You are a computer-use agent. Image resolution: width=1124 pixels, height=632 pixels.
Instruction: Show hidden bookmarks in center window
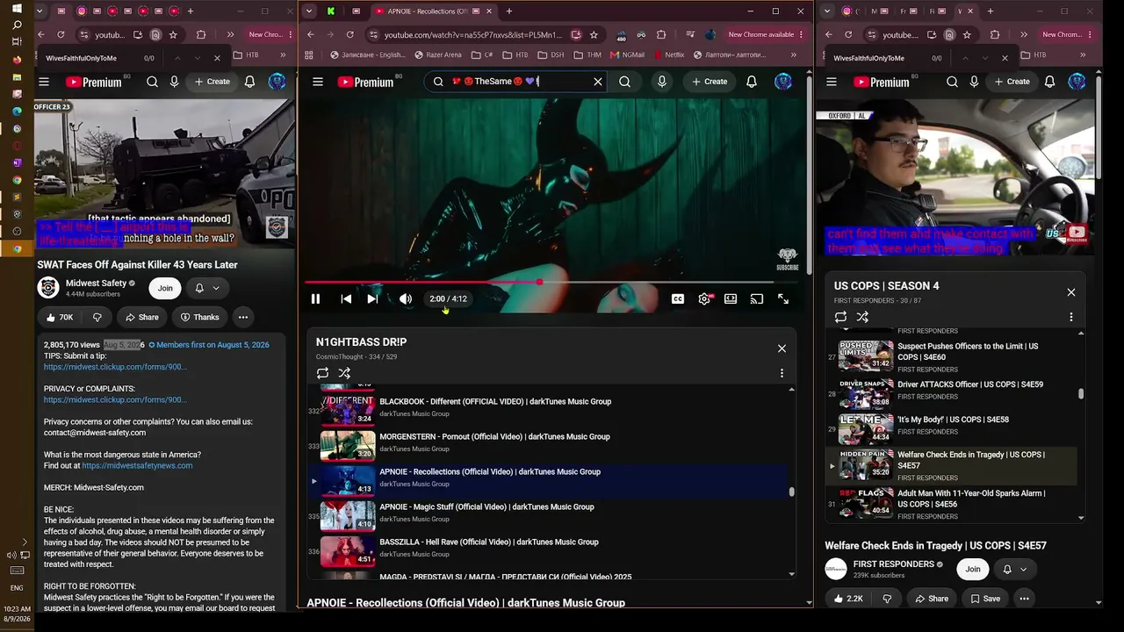point(794,54)
